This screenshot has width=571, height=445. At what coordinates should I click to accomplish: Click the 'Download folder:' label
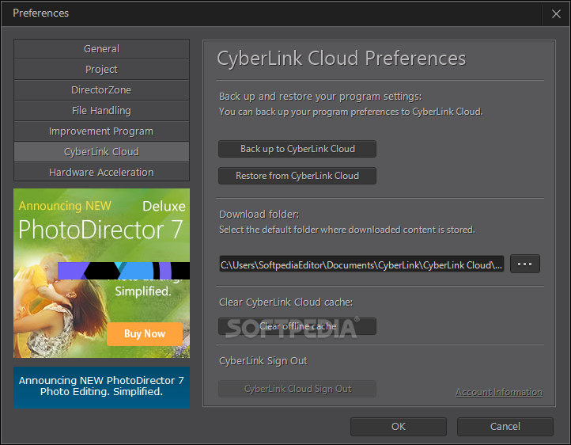pyautogui.click(x=259, y=215)
